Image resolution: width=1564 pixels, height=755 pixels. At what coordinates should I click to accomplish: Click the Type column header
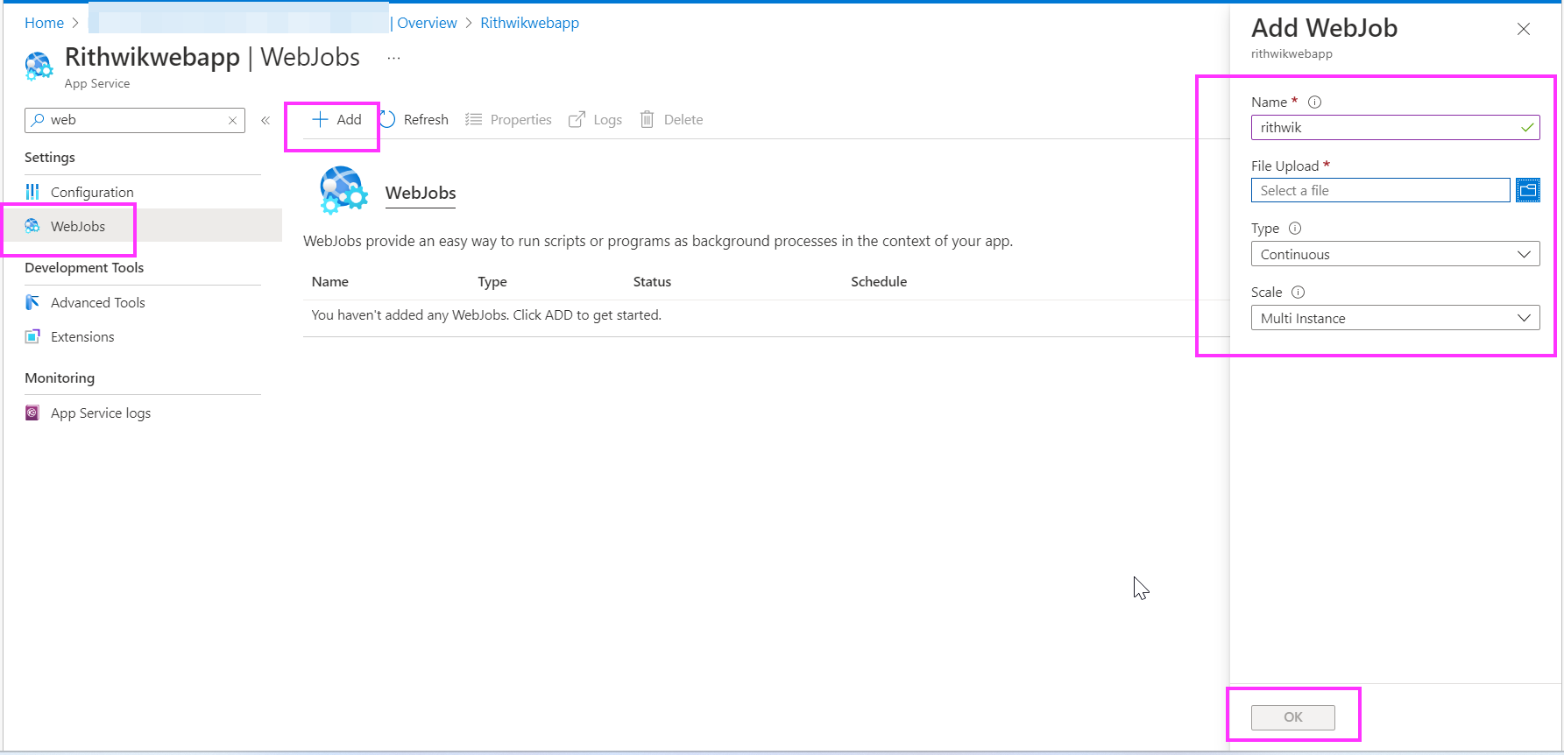click(x=492, y=282)
